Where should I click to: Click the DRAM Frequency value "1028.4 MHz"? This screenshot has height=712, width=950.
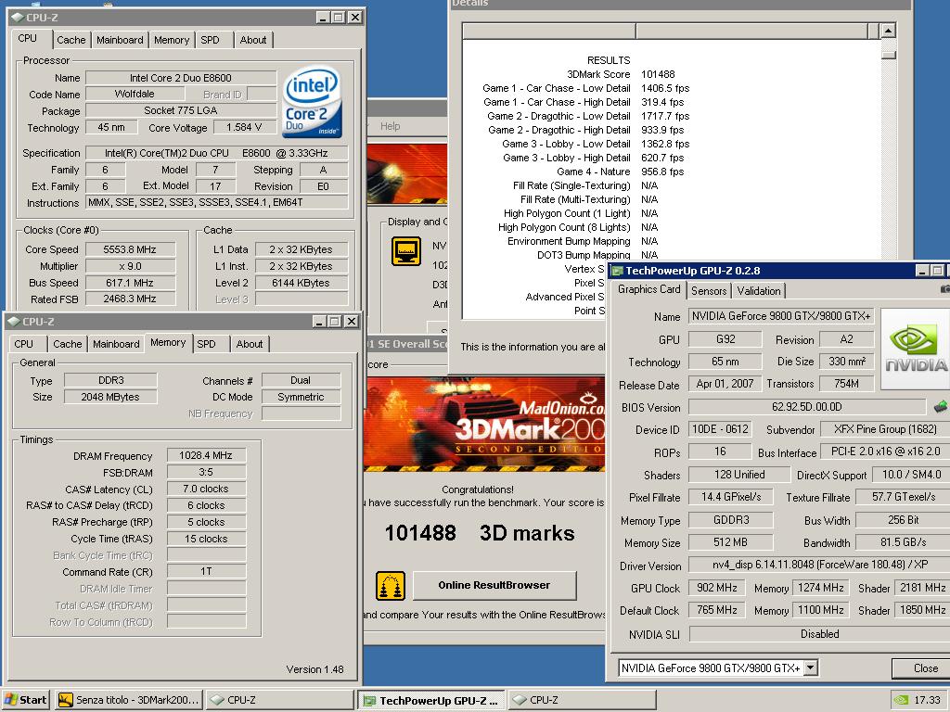point(206,455)
